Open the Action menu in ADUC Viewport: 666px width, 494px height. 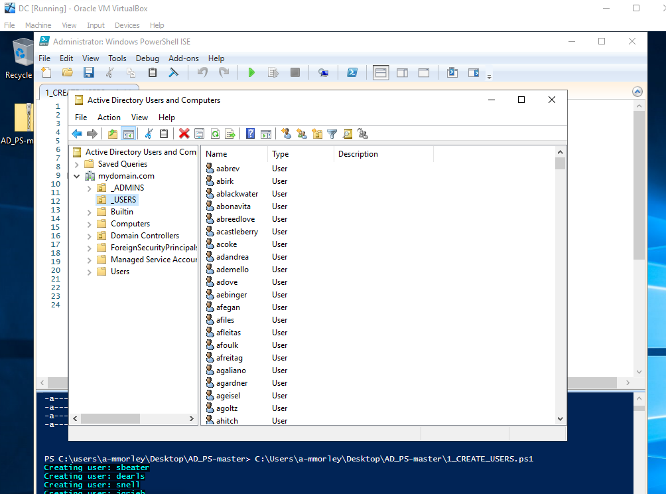pyautogui.click(x=109, y=117)
